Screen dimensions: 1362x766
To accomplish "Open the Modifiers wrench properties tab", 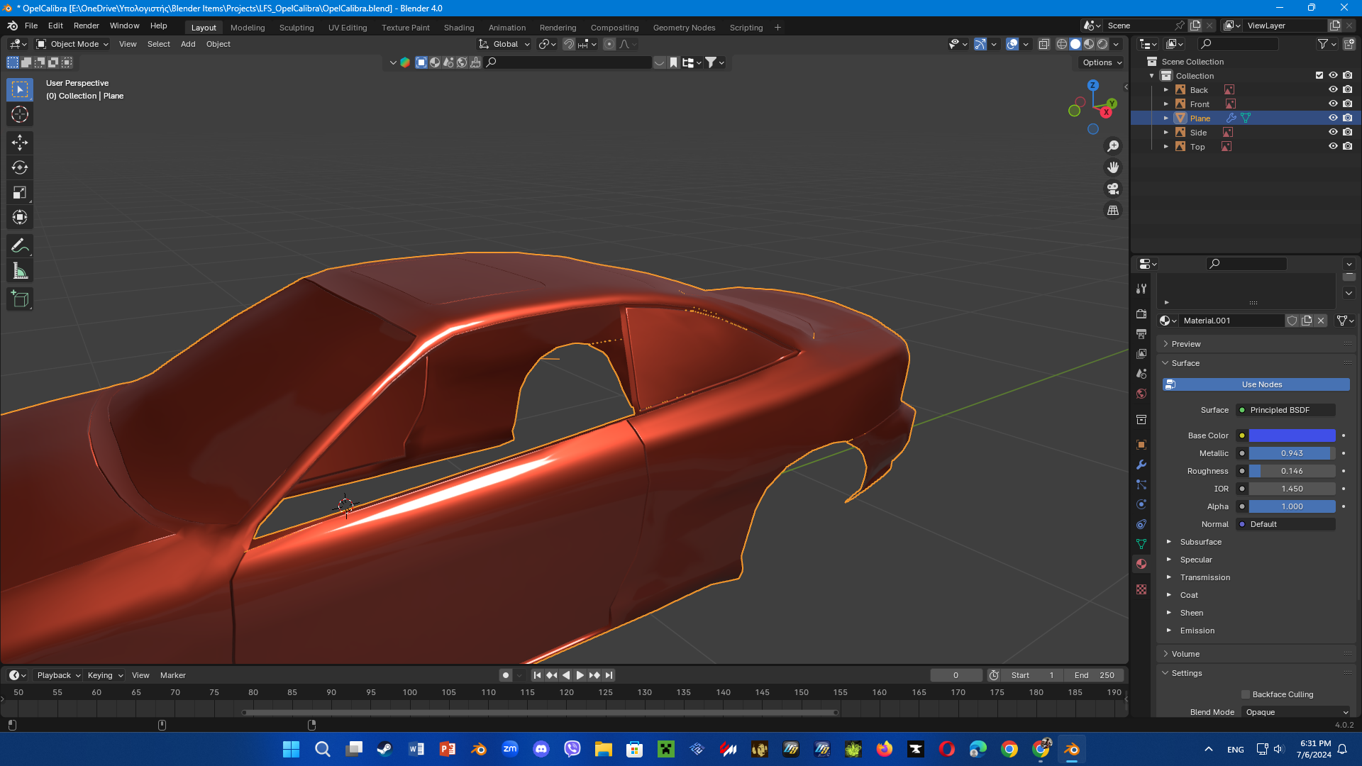I will coord(1141,465).
